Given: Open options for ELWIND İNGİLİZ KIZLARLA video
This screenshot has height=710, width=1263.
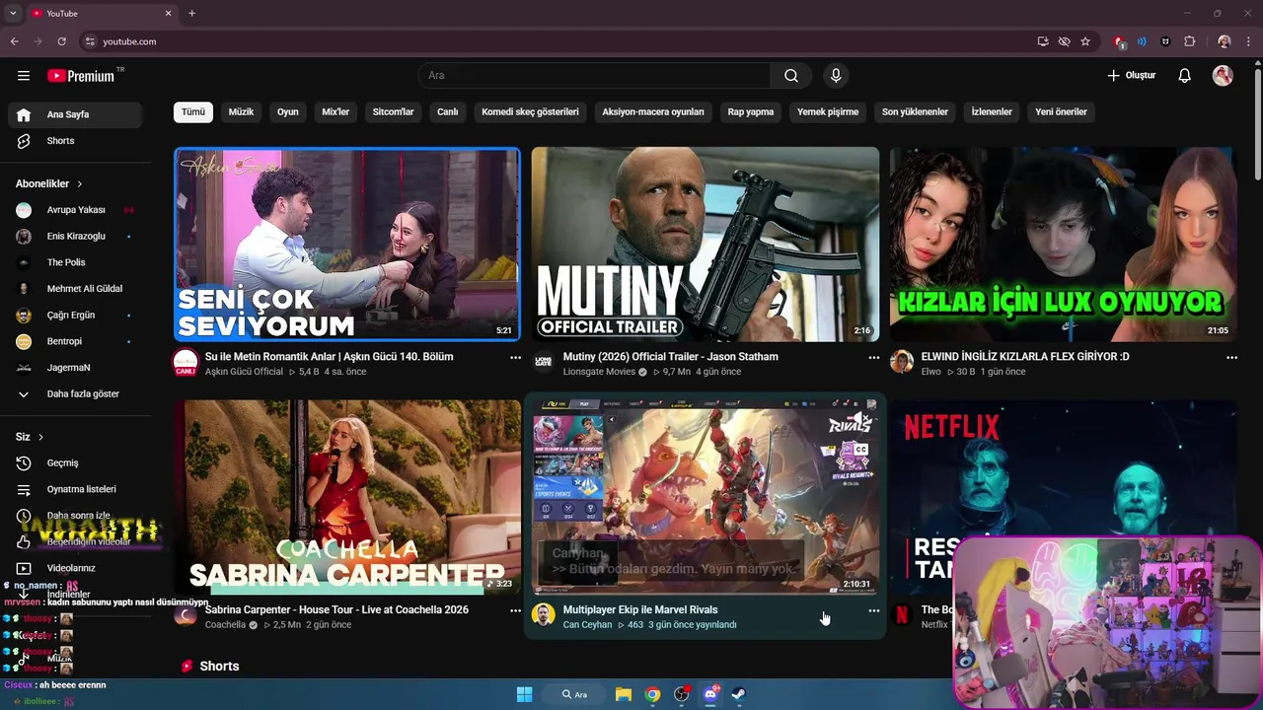Looking at the screenshot, I should click(x=1231, y=358).
